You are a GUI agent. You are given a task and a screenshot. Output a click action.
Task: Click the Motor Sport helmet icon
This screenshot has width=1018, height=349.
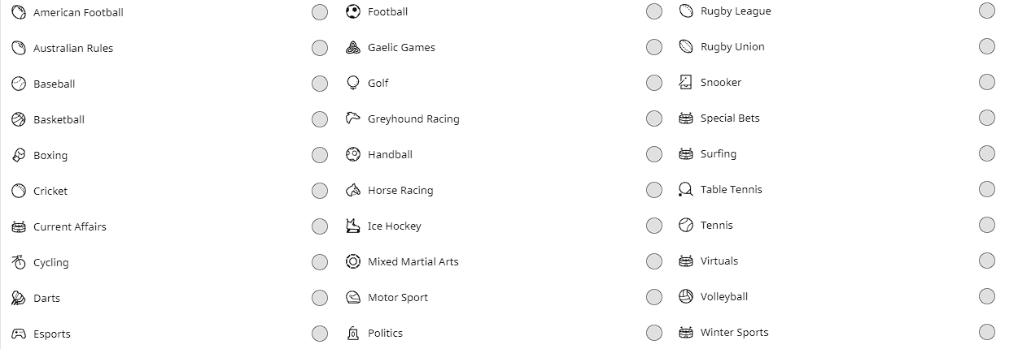[x=352, y=297]
